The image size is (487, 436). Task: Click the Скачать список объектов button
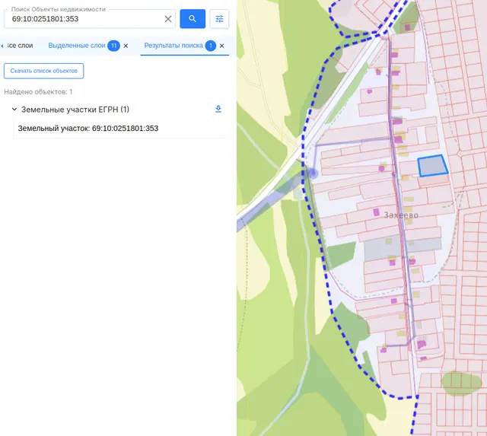coord(44,71)
